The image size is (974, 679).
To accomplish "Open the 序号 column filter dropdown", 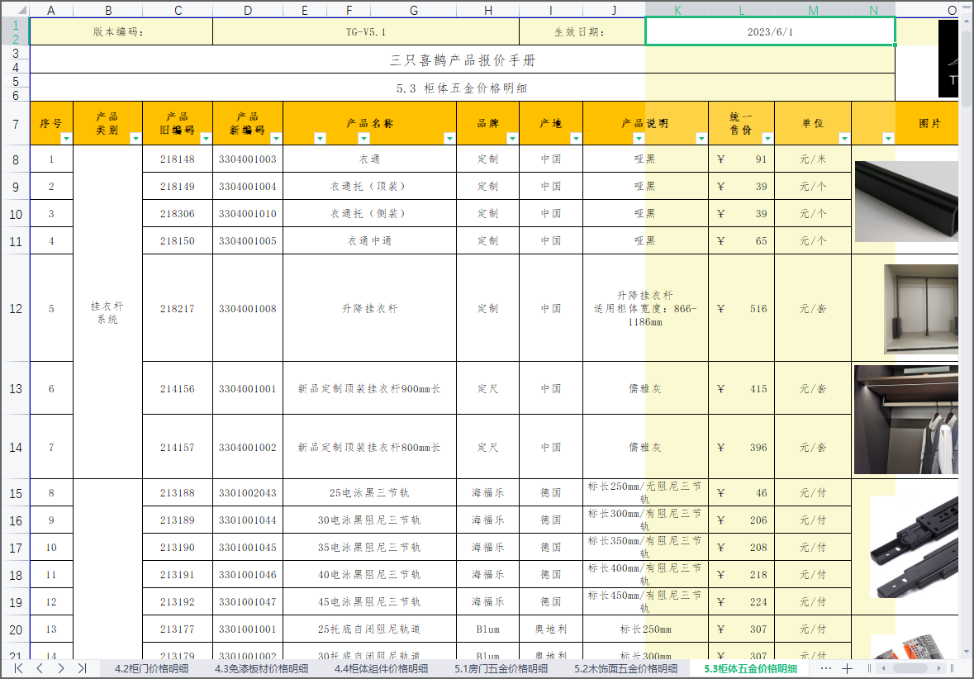I will coord(66,139).
